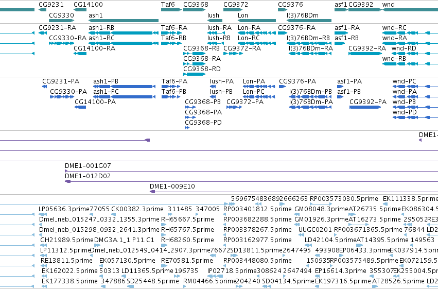Click the l(3)76BDm-PA protein label

[311, 102]
